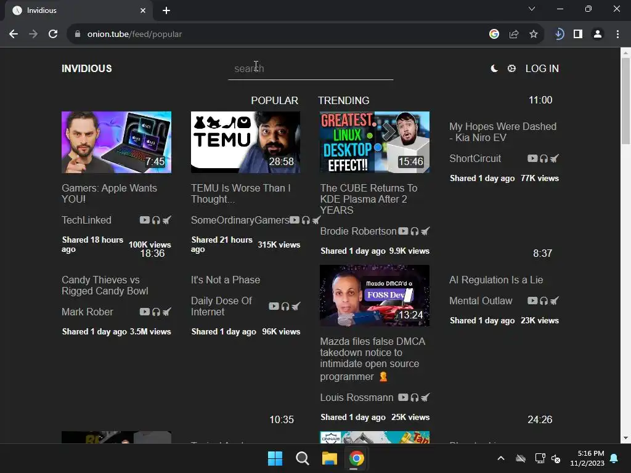
Task: Go back to previous page
Action: (14, 34)
